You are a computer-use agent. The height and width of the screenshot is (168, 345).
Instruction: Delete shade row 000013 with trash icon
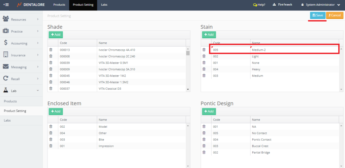click(x=51, y=50)
